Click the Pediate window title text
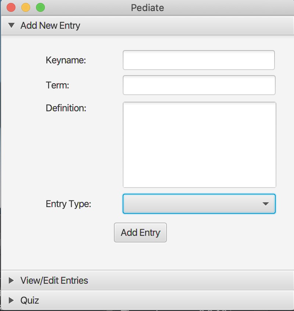Image resolution: width=294 pixels, height=311 pixels. [147, 7]
